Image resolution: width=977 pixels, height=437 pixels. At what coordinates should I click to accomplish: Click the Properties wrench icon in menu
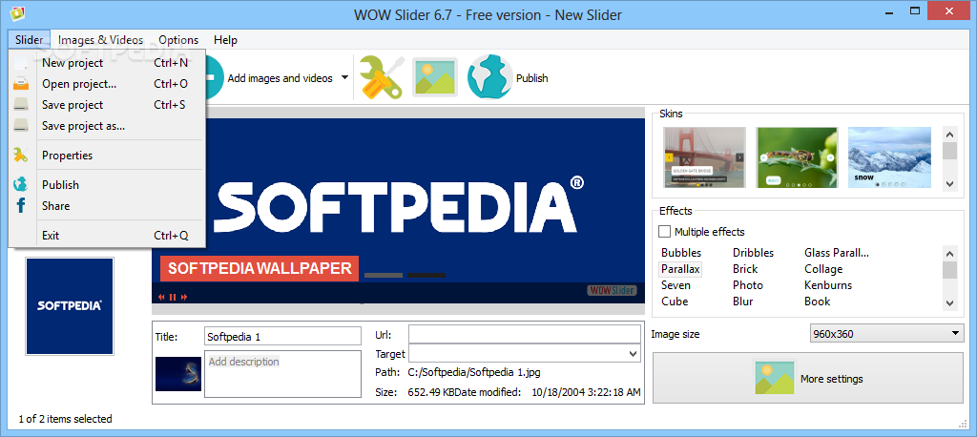click(21, 156)
